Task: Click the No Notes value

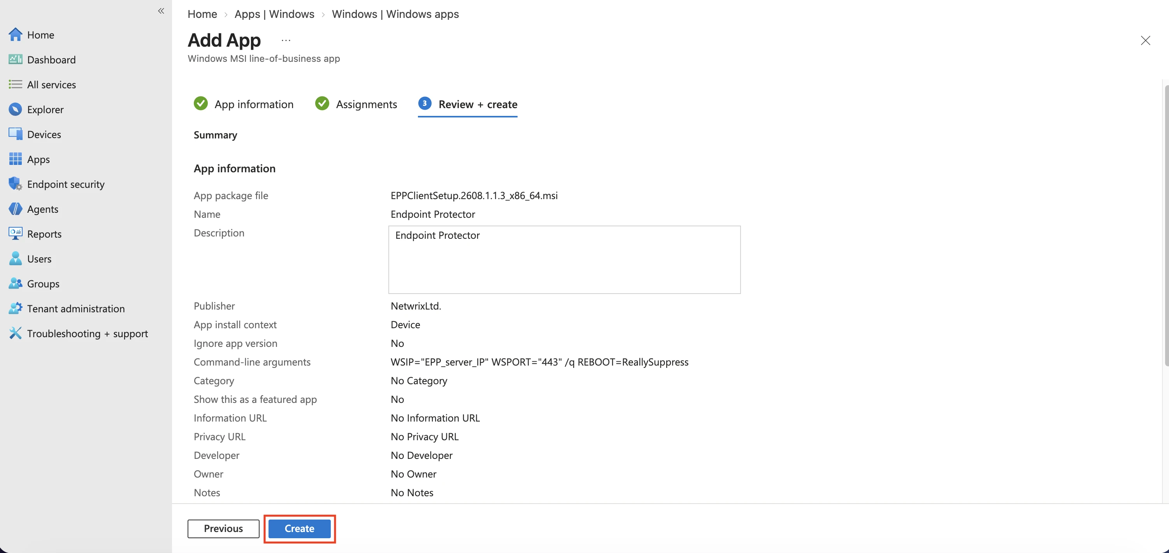Action: click(x=412, y=492)
